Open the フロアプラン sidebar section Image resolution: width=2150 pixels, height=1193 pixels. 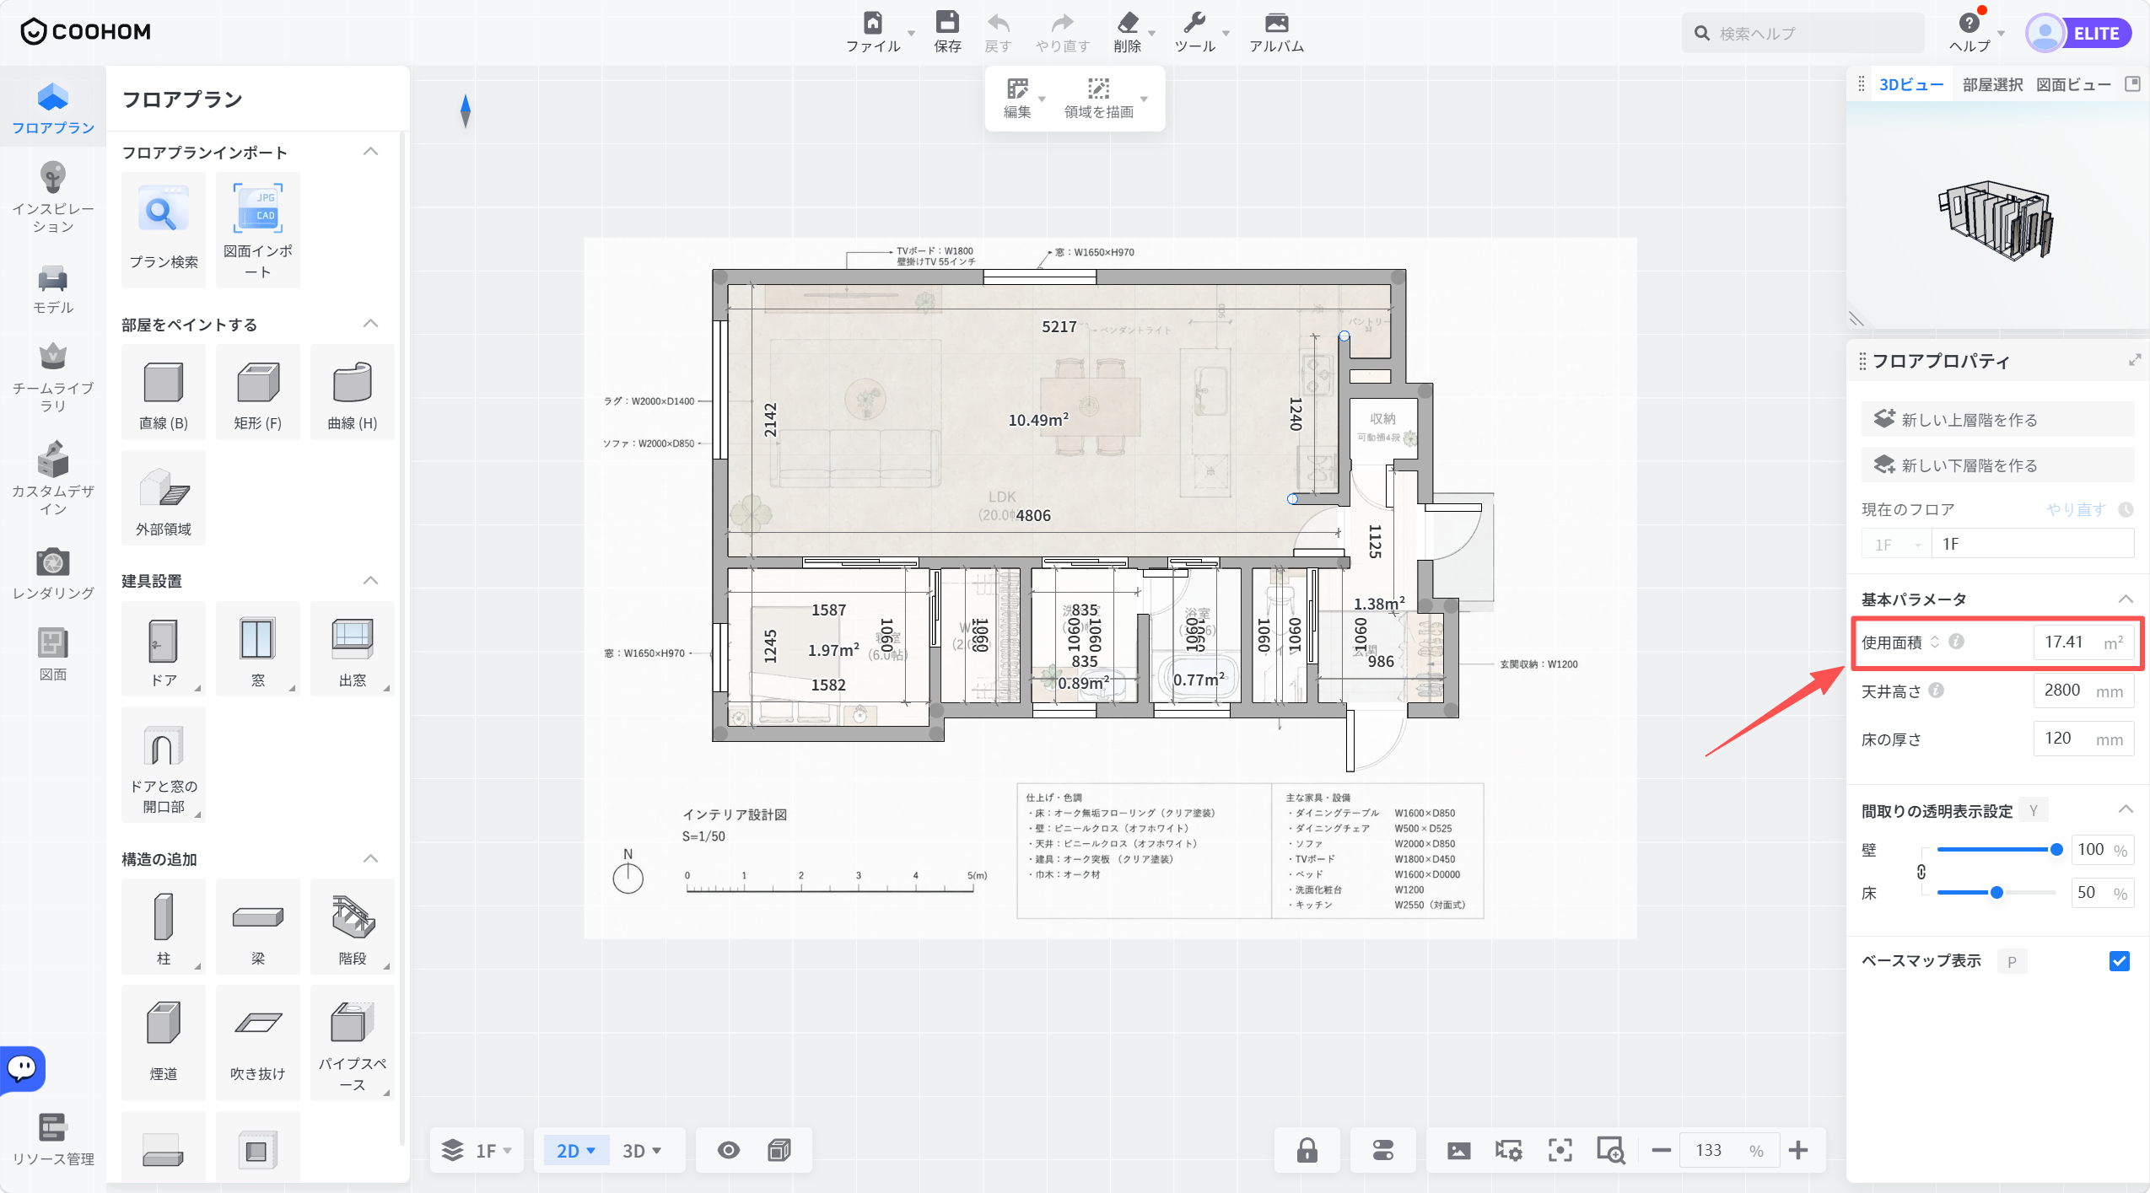click(x=52, y=109)
